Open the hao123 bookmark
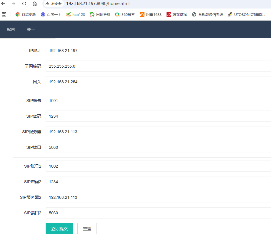271x242 pixels. pos(75,14)
